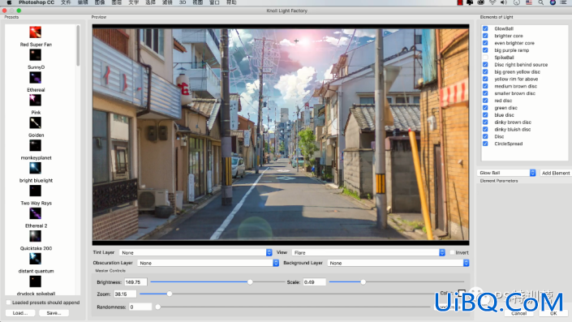Select the SunnyD preset thumbnail

[x=36, y=55]
